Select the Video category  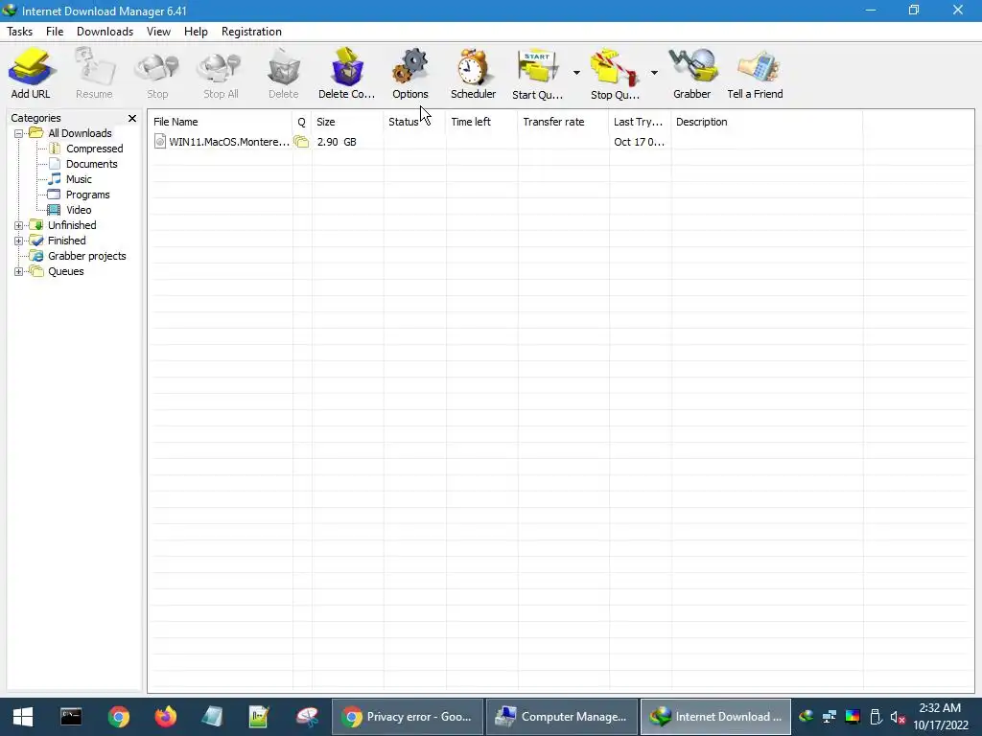pos(79,210)
